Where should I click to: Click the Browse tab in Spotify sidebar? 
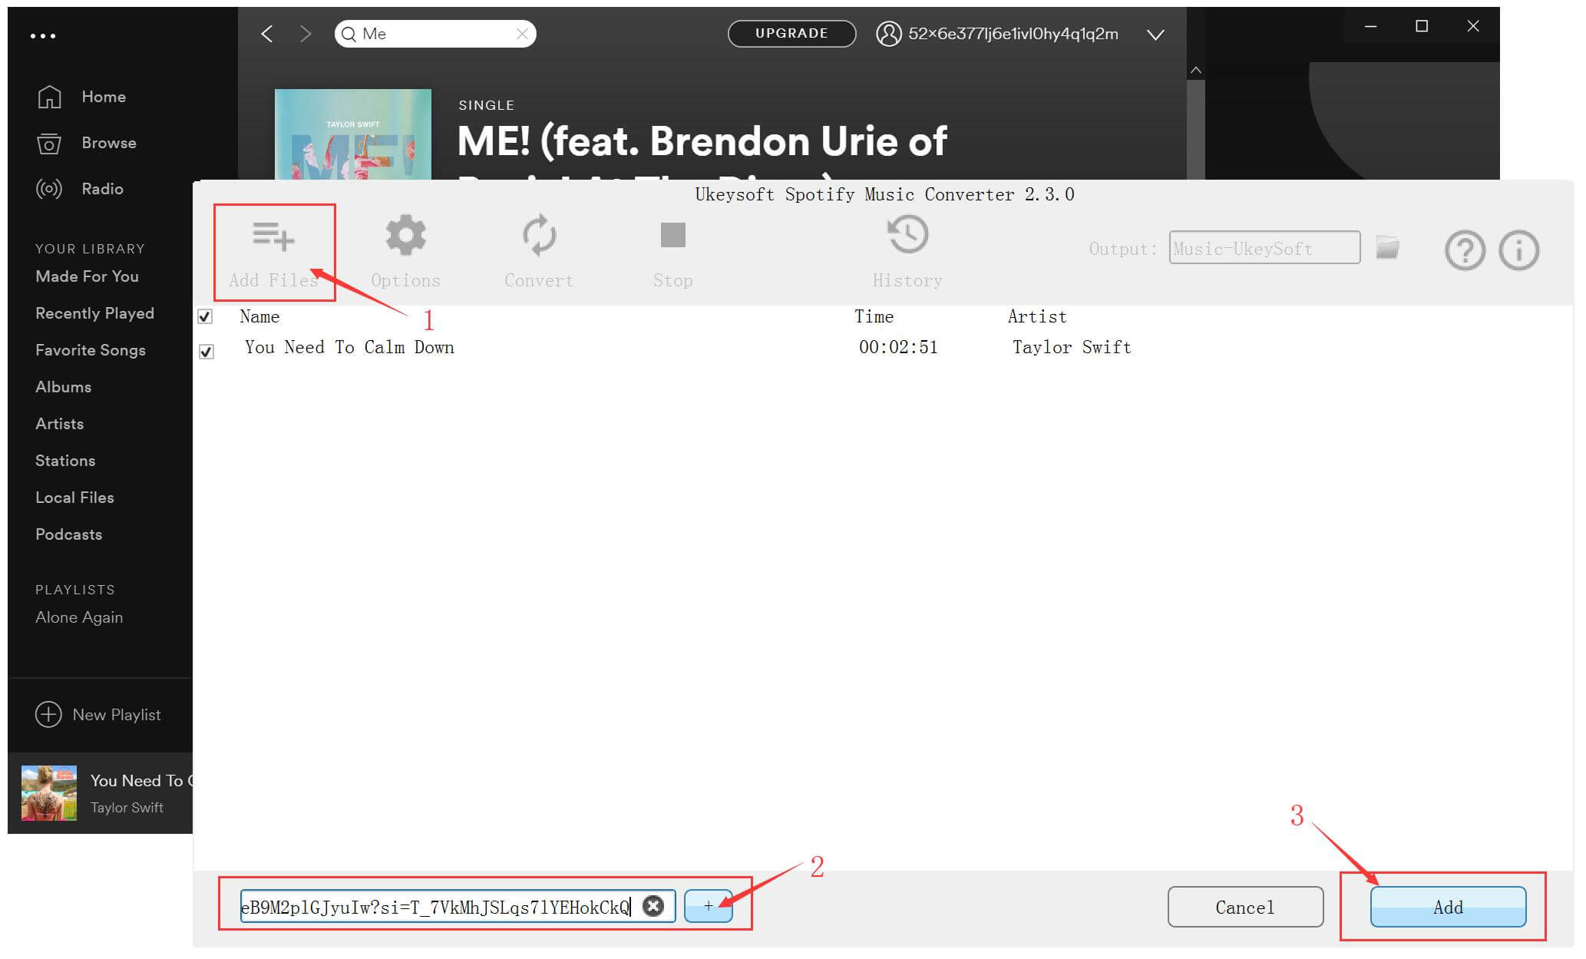click(107, 143)
